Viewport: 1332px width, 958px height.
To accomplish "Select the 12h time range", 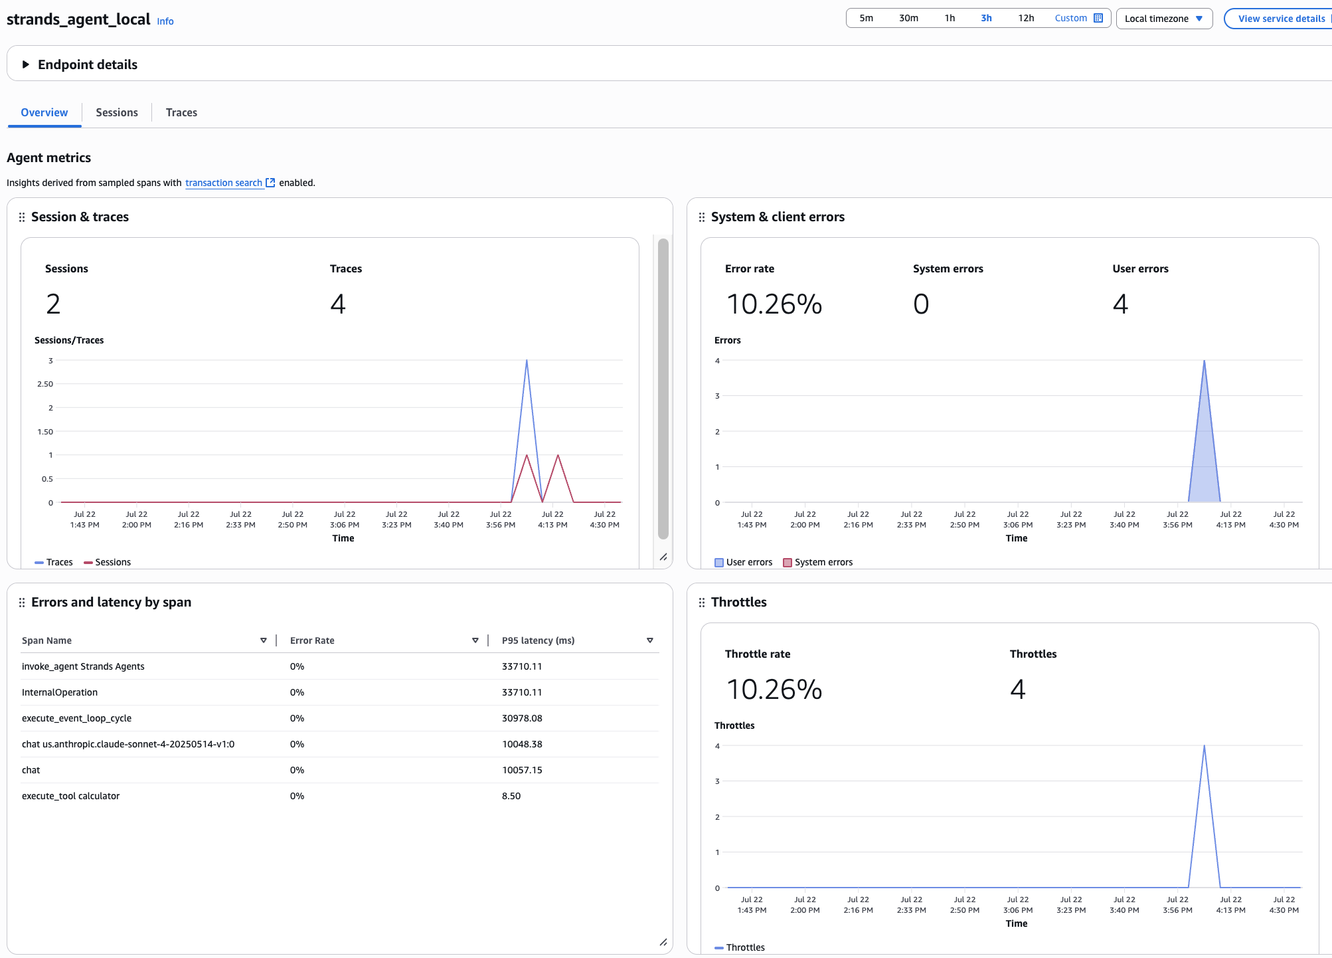I will tap(1026, 18).
